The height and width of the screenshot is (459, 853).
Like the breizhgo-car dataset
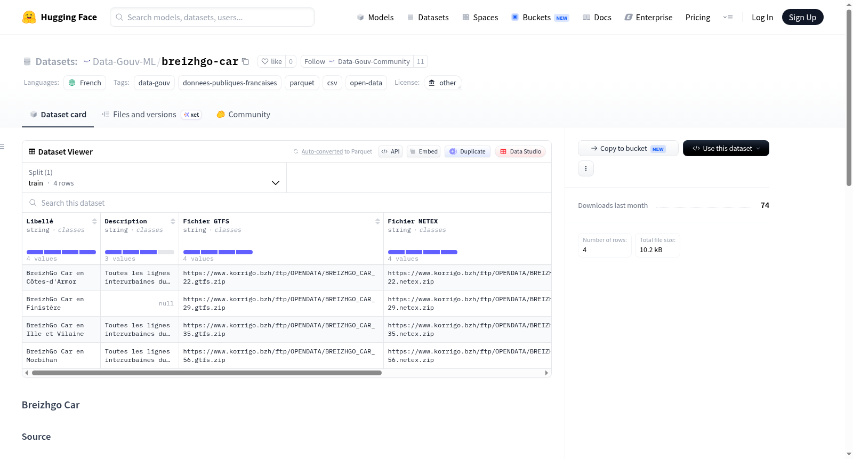(271, 61)
